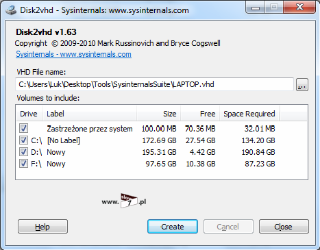Screen dimensions: 320x250
Task: Sort volumes by the Drive column header
Action: 29,114
